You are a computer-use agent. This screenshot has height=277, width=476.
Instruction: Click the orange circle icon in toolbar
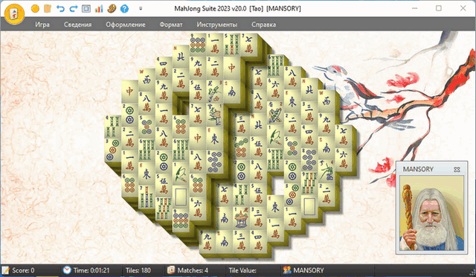coord(35,8)
